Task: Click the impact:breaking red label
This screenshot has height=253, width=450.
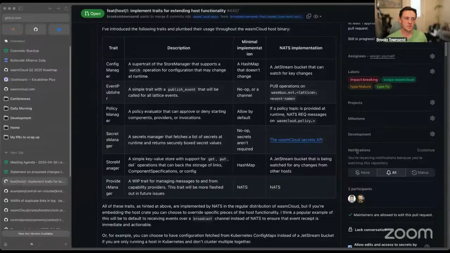Action: [364, 80]
